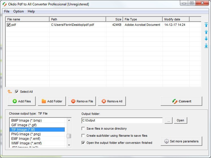Image resolution: width=211 pixels, height=158 pixels.
Task: Open the Option menu
Action: pyautogui.click(x=18, y=11)
